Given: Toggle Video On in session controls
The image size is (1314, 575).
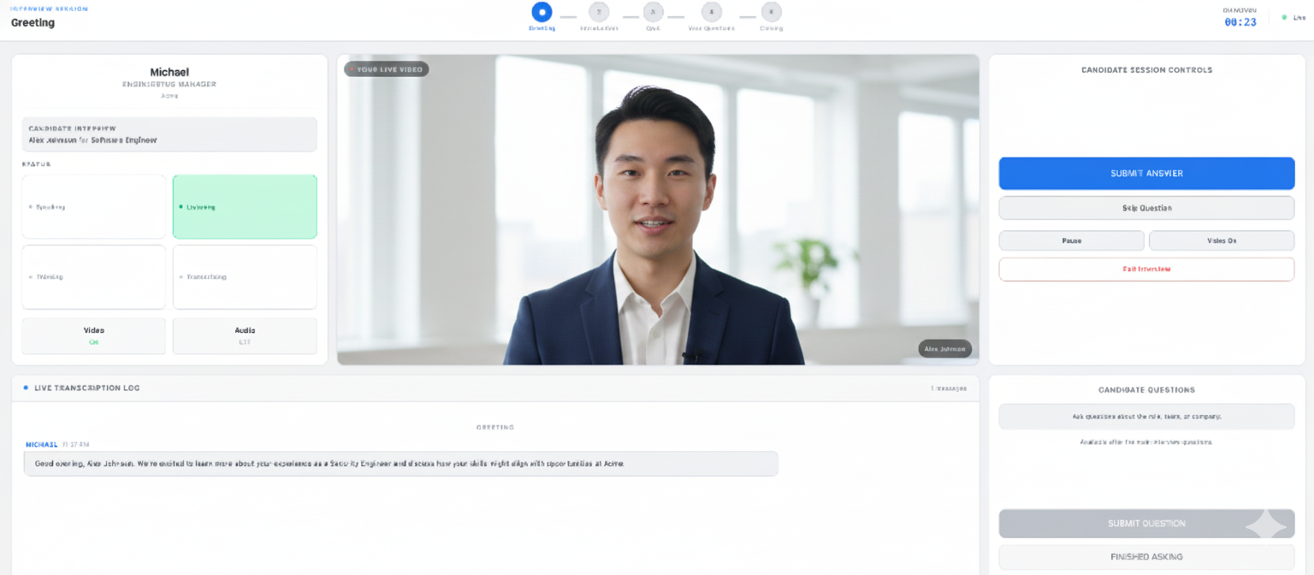Looking at the screenshot, I should 1221,240.
